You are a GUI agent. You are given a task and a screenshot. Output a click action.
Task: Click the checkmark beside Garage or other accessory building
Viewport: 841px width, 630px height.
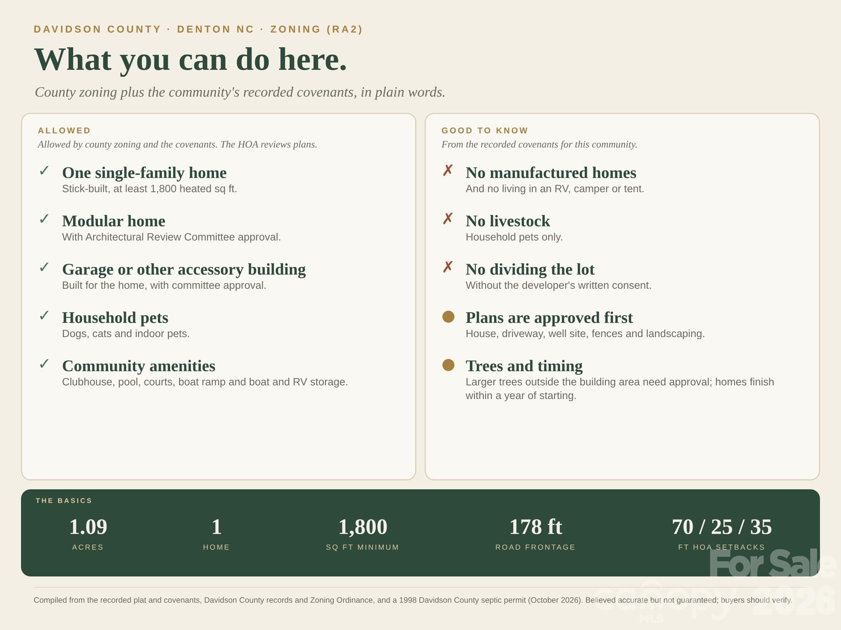[44, 267]
